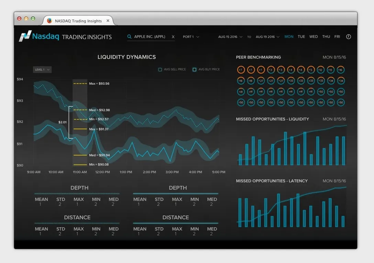The width and height of the screenshot is (374, 263).
Task: Click the 'Min = $90.08' marker label
Action: [x=99, y=164]
